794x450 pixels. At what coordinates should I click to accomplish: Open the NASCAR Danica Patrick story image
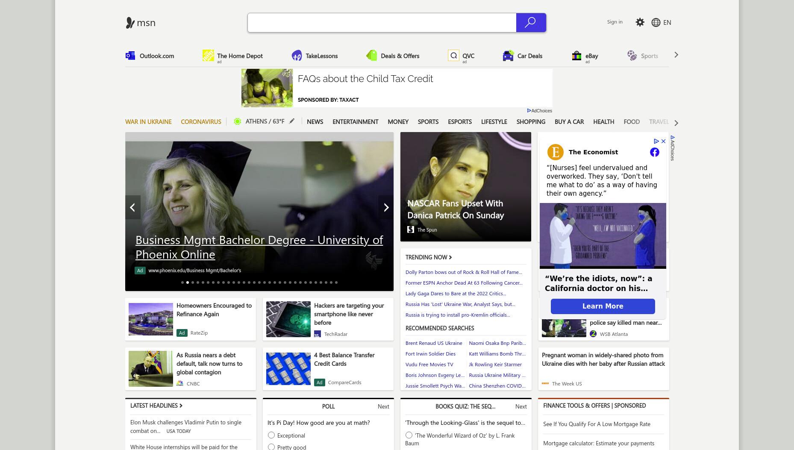click(x=466, y=187)
